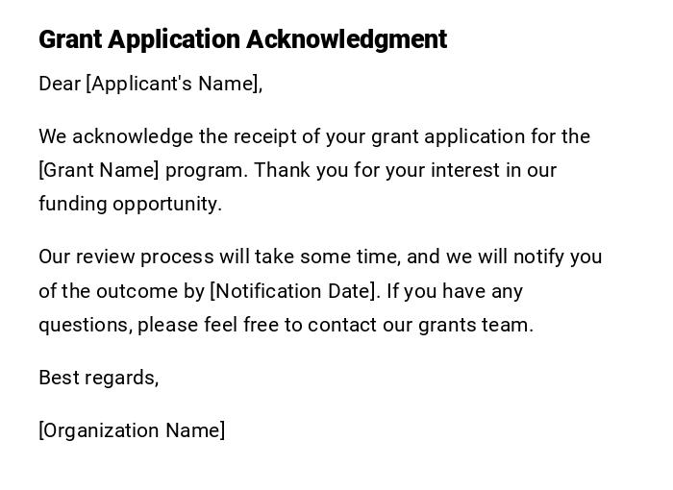673x490 pixels.
Task: Click the word Dear in the salutation
Action: [60, 84]
